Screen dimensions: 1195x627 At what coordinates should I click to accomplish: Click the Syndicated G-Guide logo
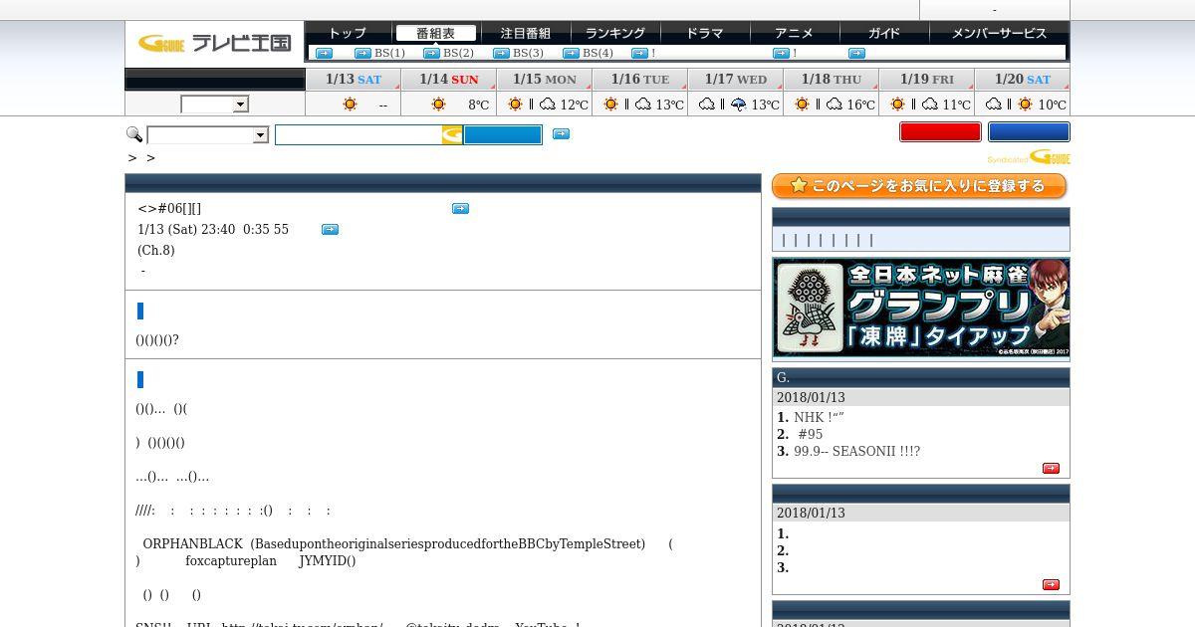[1029, 157]
